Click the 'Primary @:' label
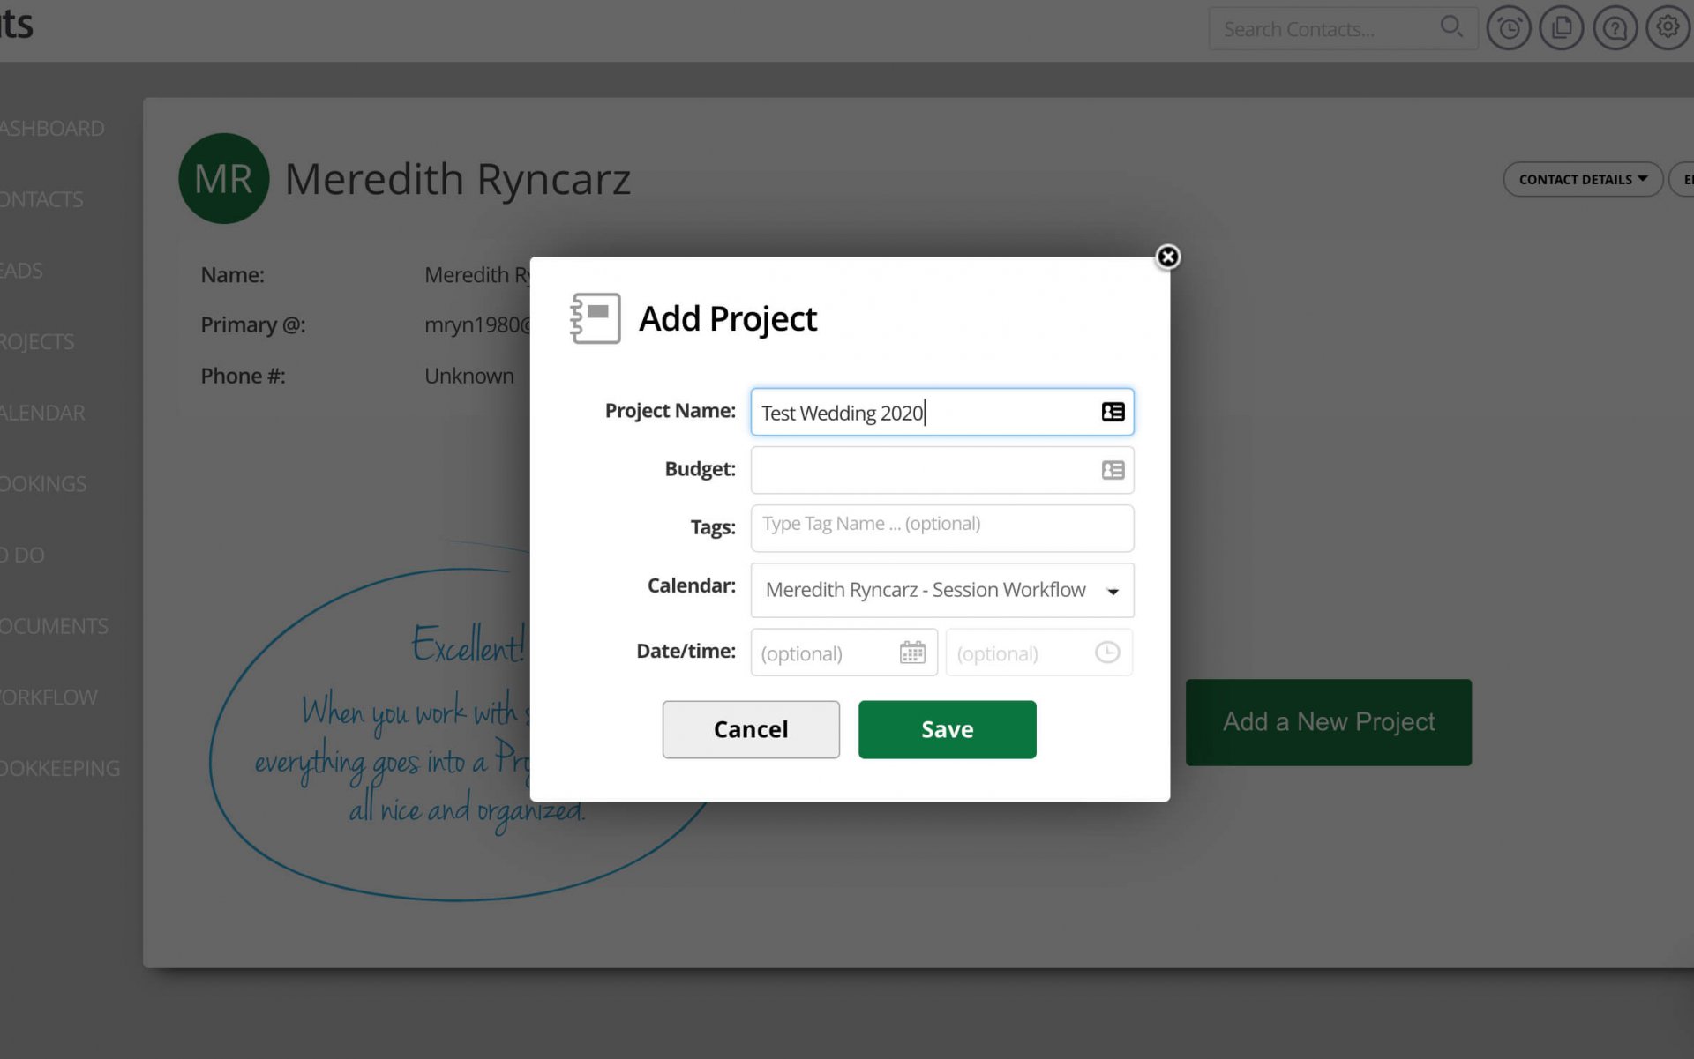 (x=252, y=325)
